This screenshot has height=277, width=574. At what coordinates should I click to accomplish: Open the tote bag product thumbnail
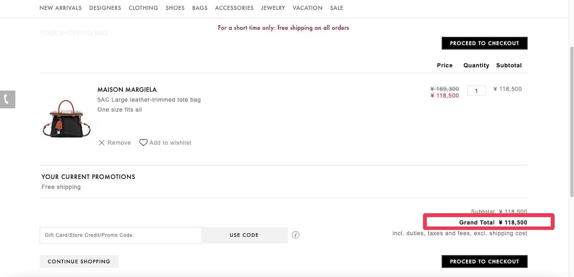coord(67,119)
